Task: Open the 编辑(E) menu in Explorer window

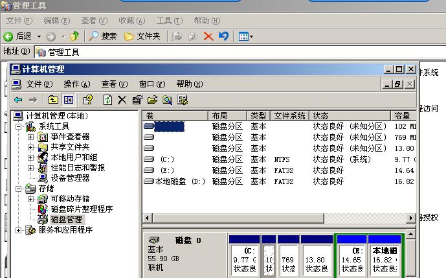Action: tap(57, 21)
